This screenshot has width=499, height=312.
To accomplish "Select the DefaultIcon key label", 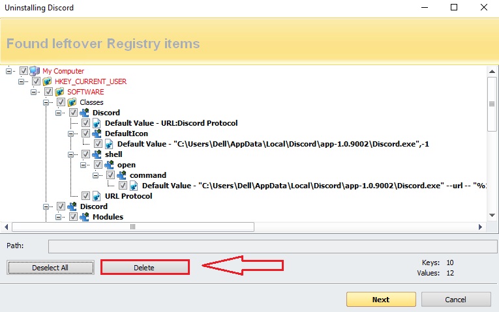I will [x=127, y=134].
